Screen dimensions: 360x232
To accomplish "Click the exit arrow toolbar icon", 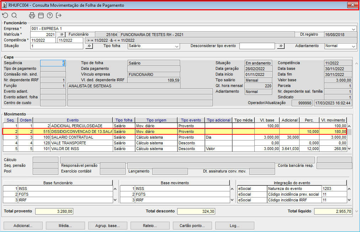I will (59, 15).
